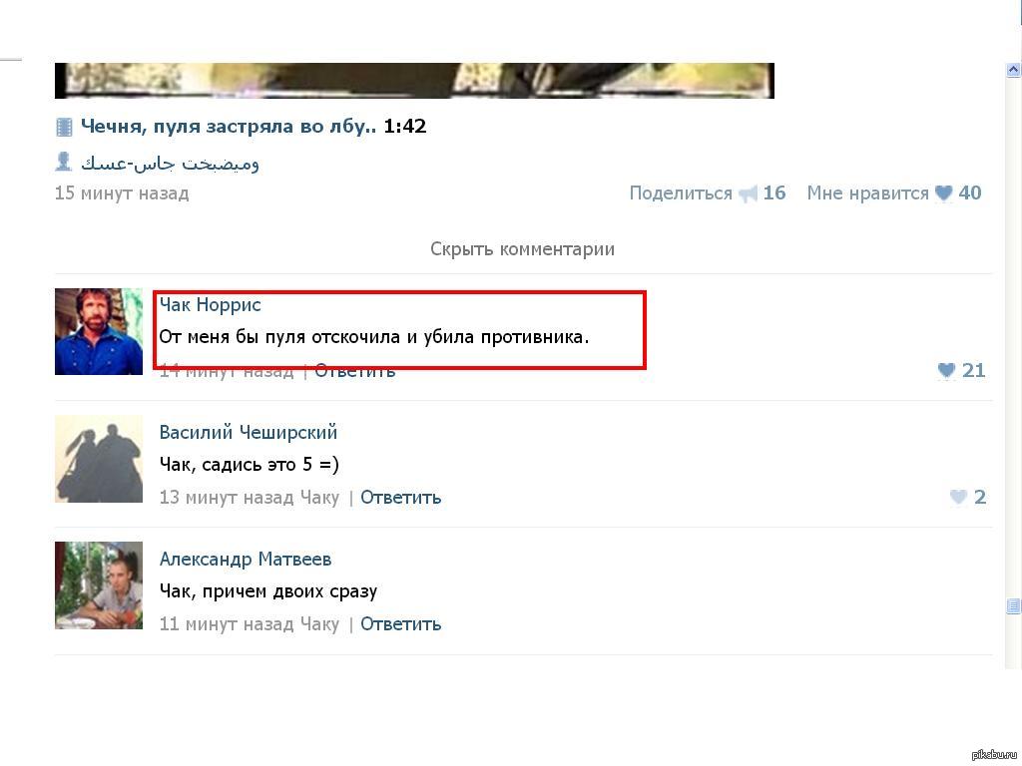Click scrollbar up arrow
Screen dimensions: 1022x766
pos(1013,69)
